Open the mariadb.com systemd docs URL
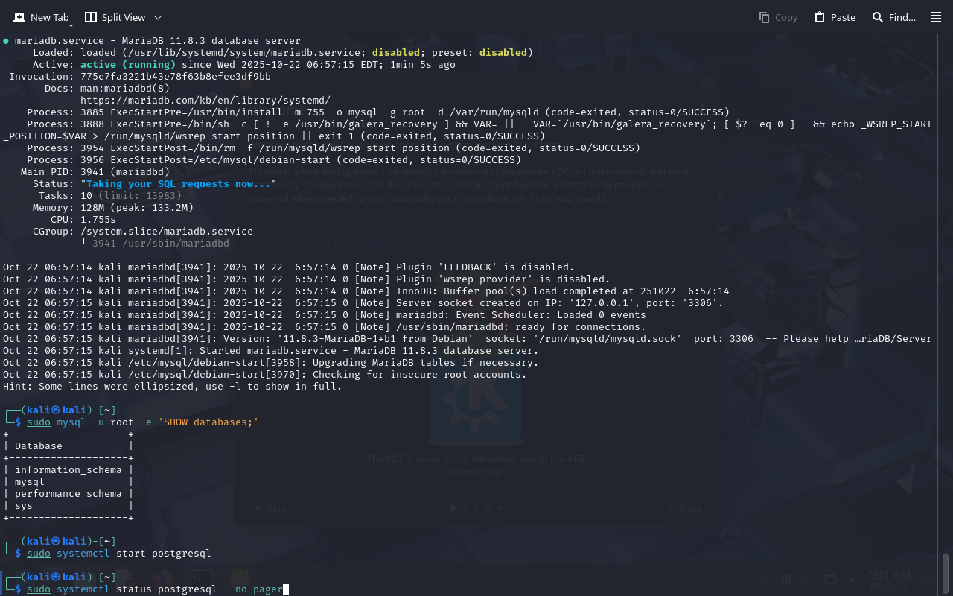The height and width of the screenshot is (596, 953). click(x=205, y=101)
